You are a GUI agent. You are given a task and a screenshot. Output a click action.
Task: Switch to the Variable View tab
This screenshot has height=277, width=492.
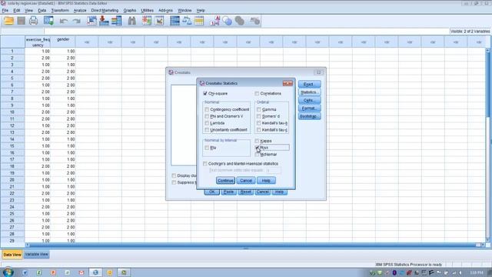coord(37,255)
